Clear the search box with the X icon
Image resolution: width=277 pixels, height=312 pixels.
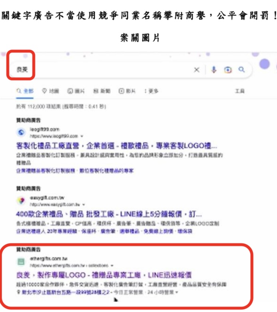click(x=197, y=70)
